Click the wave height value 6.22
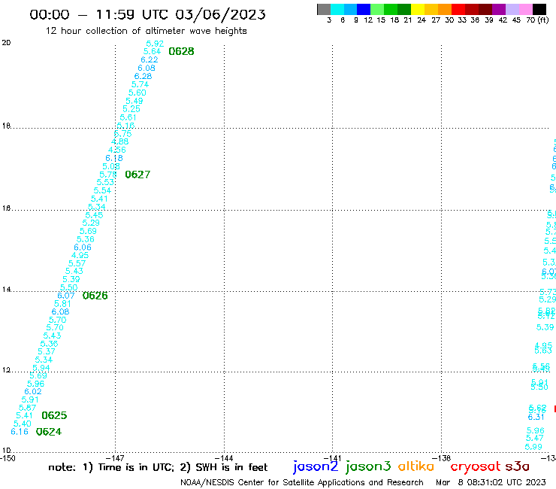Viewport: 556px width, 489px height. (x=150, y=59)
